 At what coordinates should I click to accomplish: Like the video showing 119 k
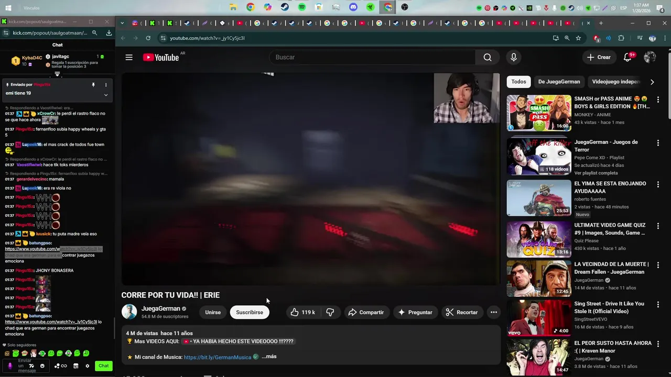click(303, 312)
